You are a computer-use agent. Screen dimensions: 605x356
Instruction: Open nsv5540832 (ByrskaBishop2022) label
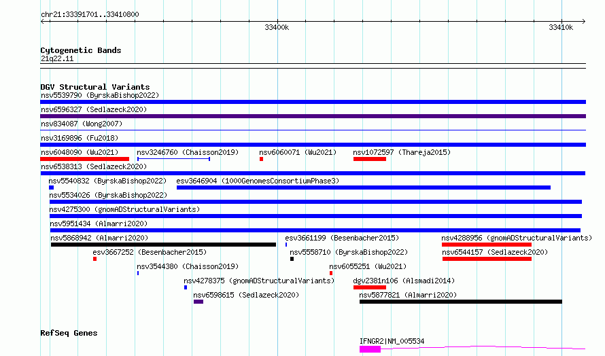point(107,181)
